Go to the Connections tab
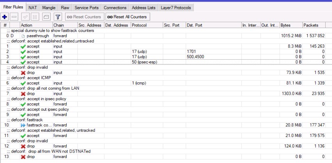Image resolution: width=332 pixels, height=163 pixels. tap(115, 8)
